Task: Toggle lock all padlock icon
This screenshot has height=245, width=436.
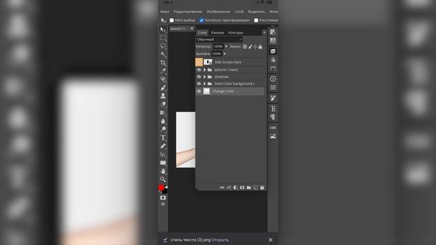Action: point(260,47)
